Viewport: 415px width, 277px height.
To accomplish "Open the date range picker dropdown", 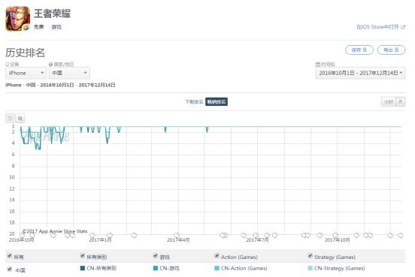I will coord(360,73).
